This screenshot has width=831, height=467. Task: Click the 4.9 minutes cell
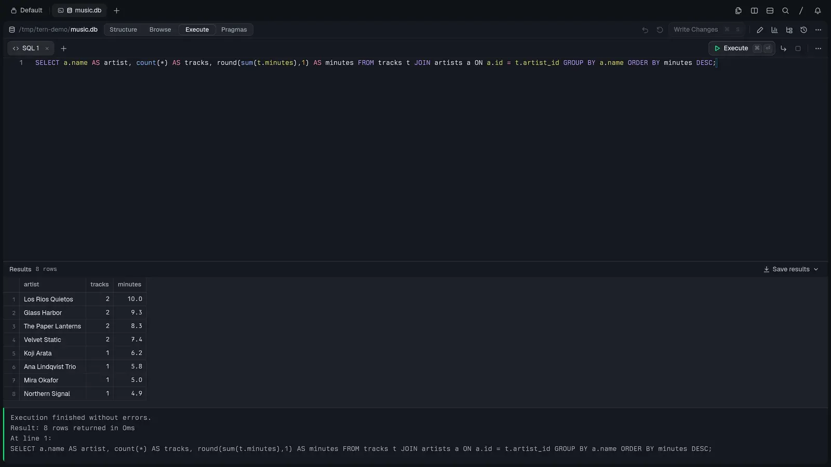point(130,394)
